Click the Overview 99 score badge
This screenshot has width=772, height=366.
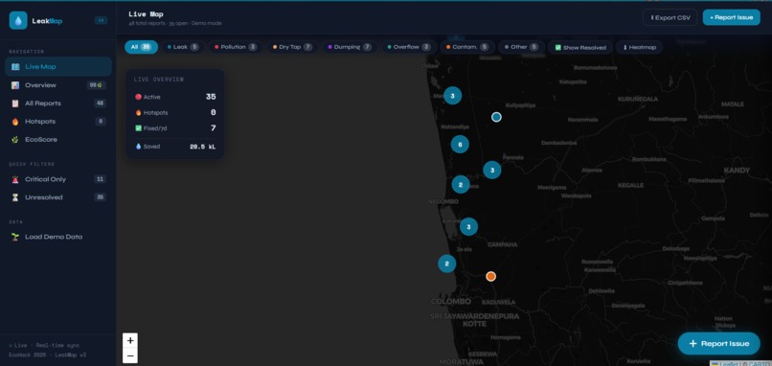pyautogui.click(x=96, y=85)
